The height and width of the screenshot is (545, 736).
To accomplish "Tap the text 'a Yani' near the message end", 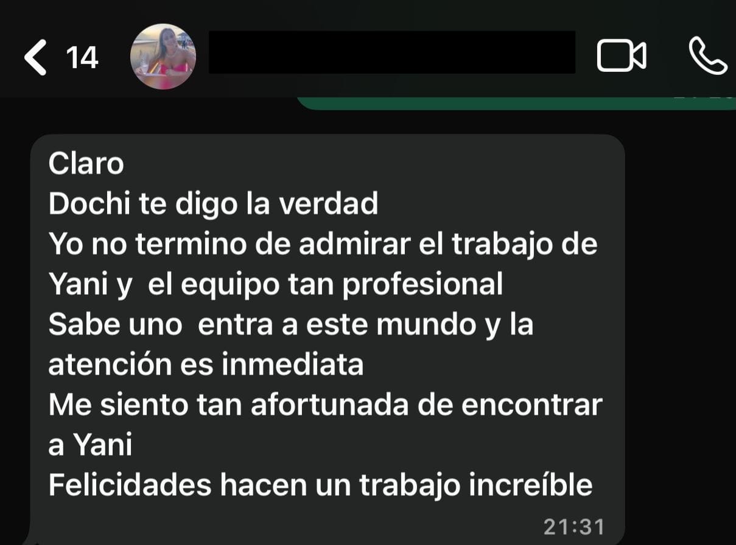I will pos(90,445).
